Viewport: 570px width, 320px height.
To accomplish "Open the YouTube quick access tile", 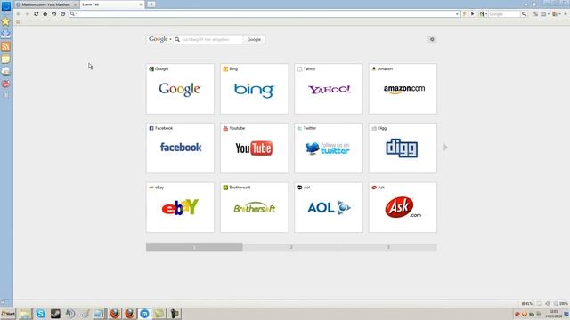I will pyautogui.click(x=254, y=148).
